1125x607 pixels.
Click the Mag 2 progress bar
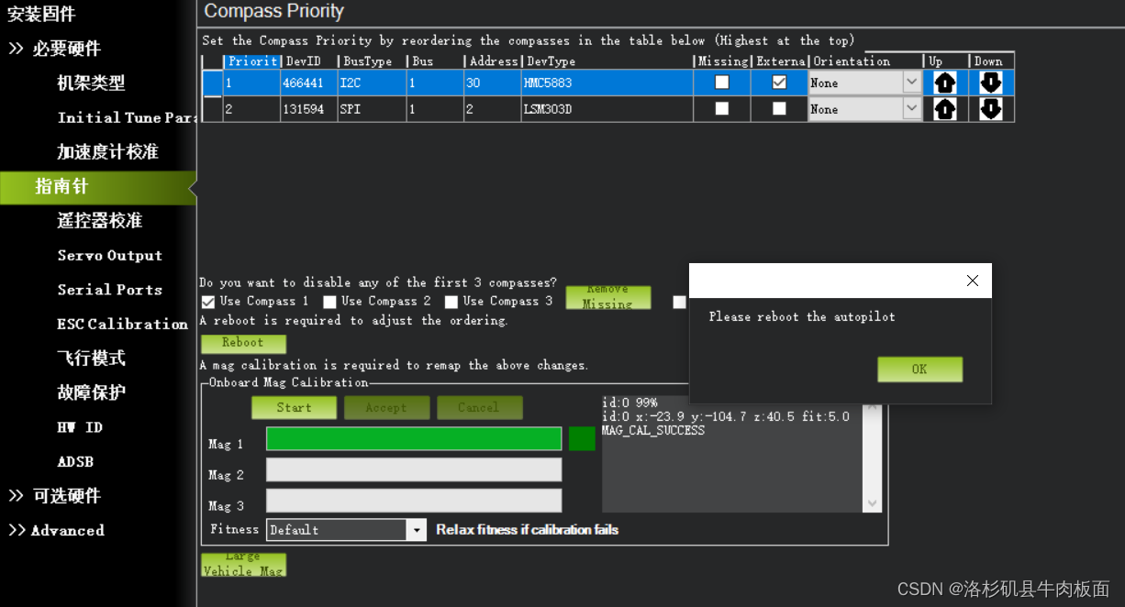414,470
